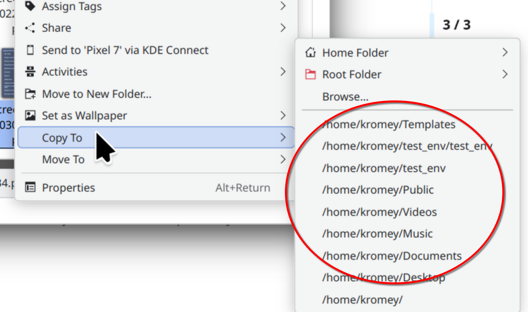Click the Assign Tags tag icon

[x=30, y=6]
